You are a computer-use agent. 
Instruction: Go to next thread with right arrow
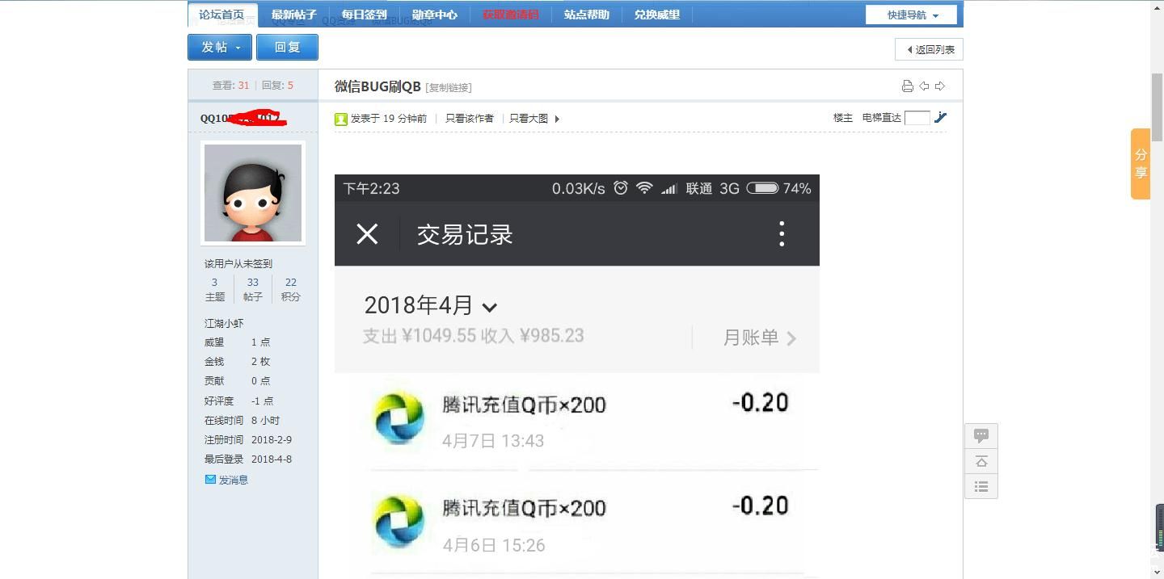939,86
